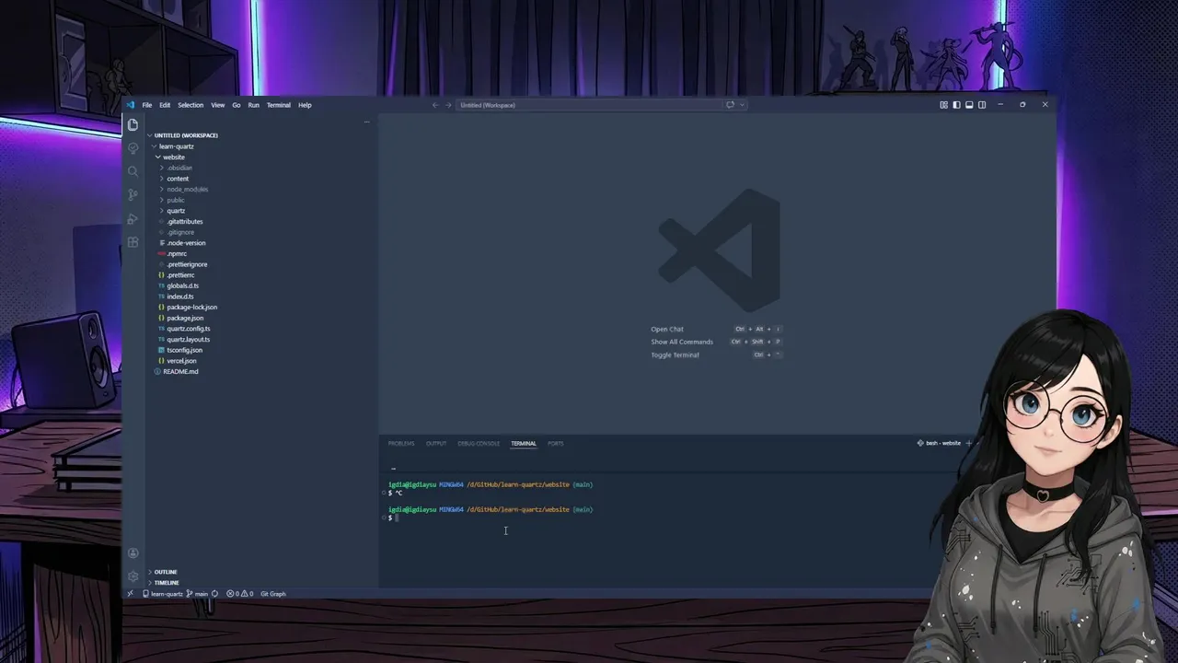Image resolution: width=1178 pixels, height=663 pixels.
Task: Toggle the bottom panel visibility
Action: coord(969,105)
